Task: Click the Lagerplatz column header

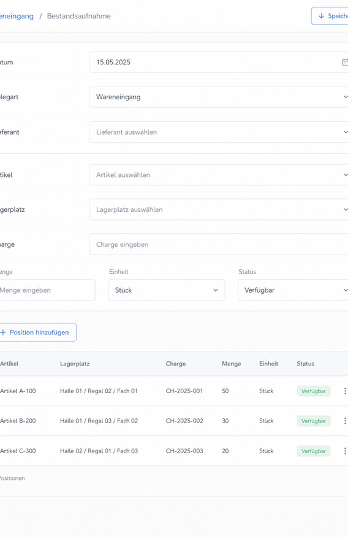Action: (75, 364)
